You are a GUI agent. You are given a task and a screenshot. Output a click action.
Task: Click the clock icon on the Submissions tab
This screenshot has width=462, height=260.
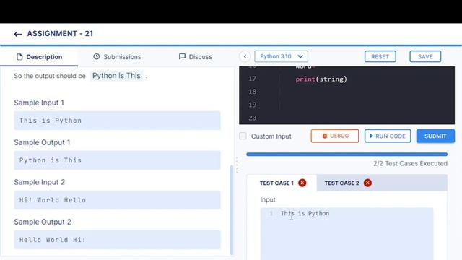click(96, 56)
